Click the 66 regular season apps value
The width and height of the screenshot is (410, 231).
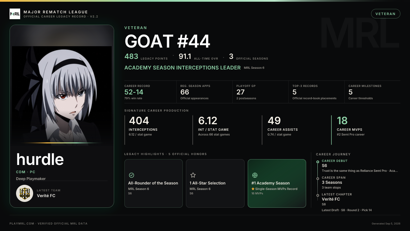coord(184,92)
